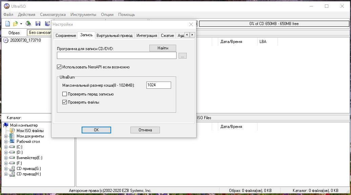This screenshot has width=351, height=195.
Task: Toggle Использовать NeroAPI если возможно checkbox
Action: [x=59, y=67]
